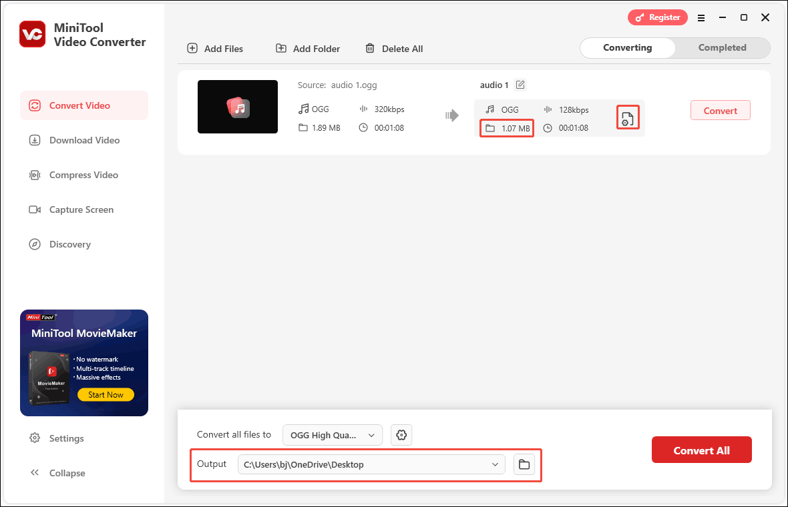Click Delete All in the toolbar
The height and width of the screenshot is (507, 788).
[x=394, y=49]
